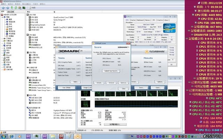Screen dimensions: 223x139
Task: Switch to the CPU tab in CPU-Z
Action: point(127,20)
